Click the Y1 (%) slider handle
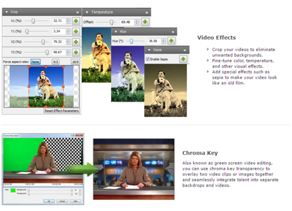Viewport: 292px width, 211px height. 27,32
